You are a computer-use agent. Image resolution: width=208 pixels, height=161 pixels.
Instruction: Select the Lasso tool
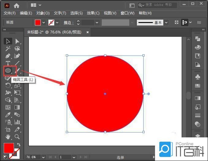click(x=17, y=49)
